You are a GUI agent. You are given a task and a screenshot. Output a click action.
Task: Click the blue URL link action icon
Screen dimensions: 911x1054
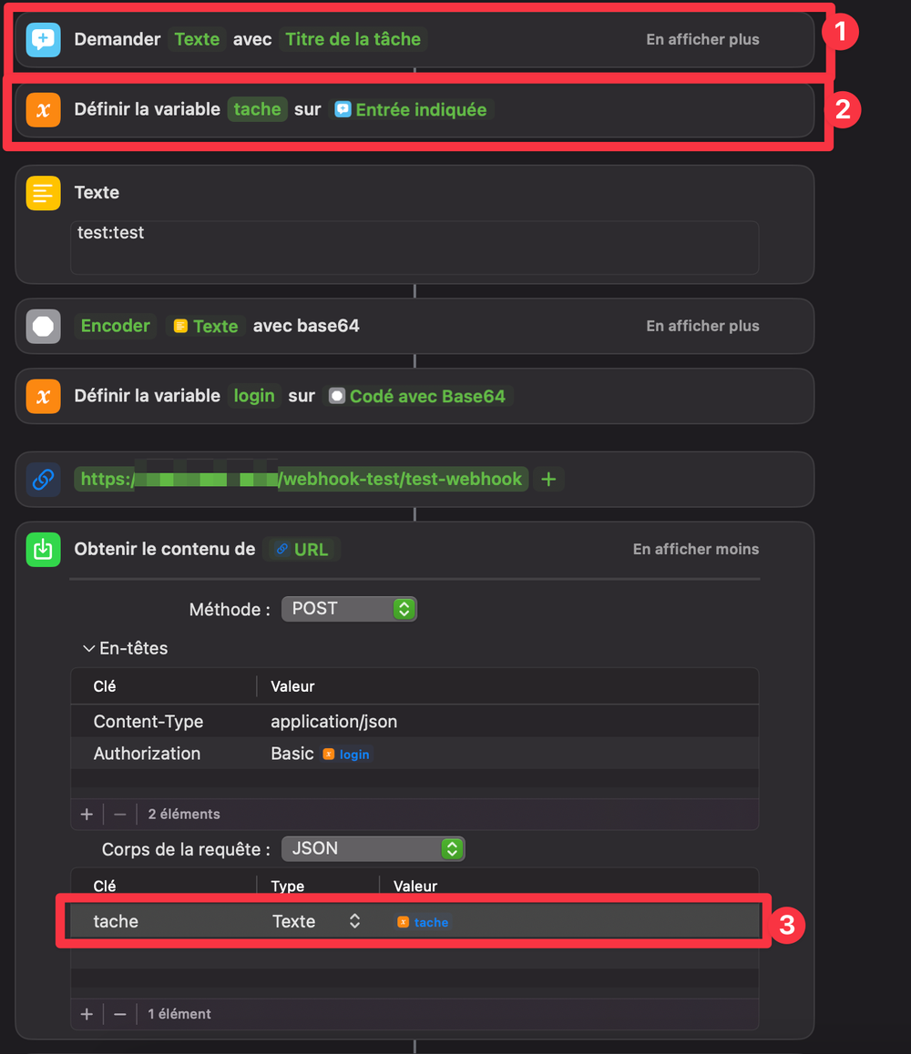[x=43, y=480]
